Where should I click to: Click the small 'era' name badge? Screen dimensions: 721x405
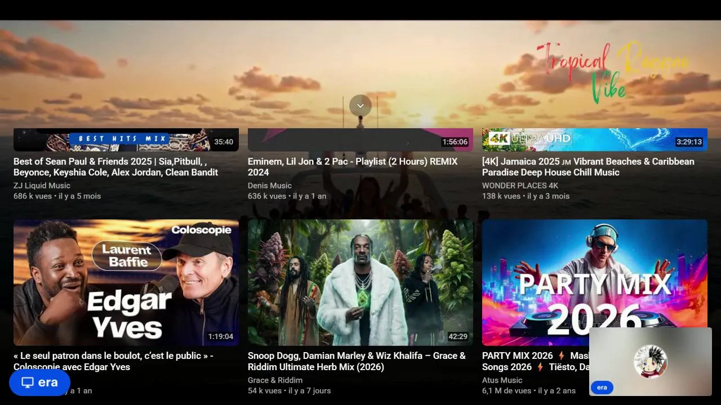click(x=602, y=388)
